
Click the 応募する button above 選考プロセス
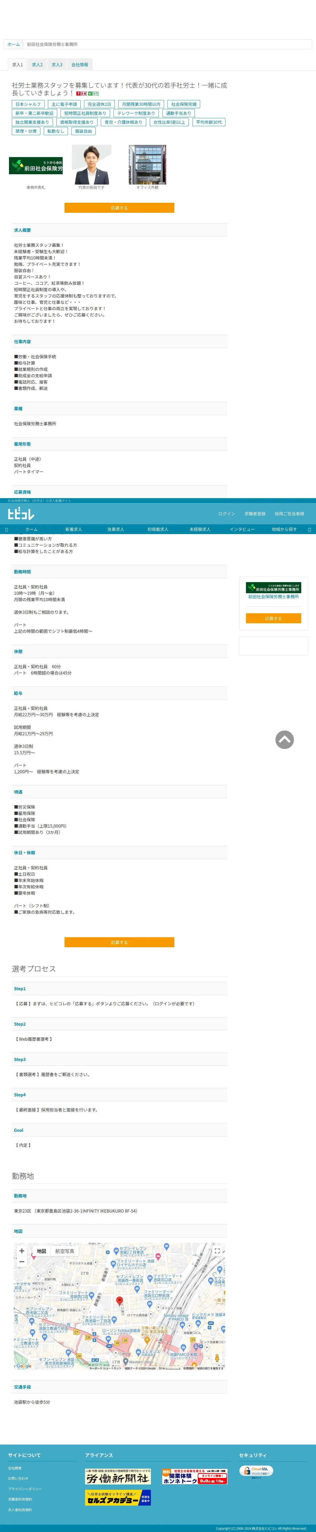pyautogui.click(x=119, y=942)
